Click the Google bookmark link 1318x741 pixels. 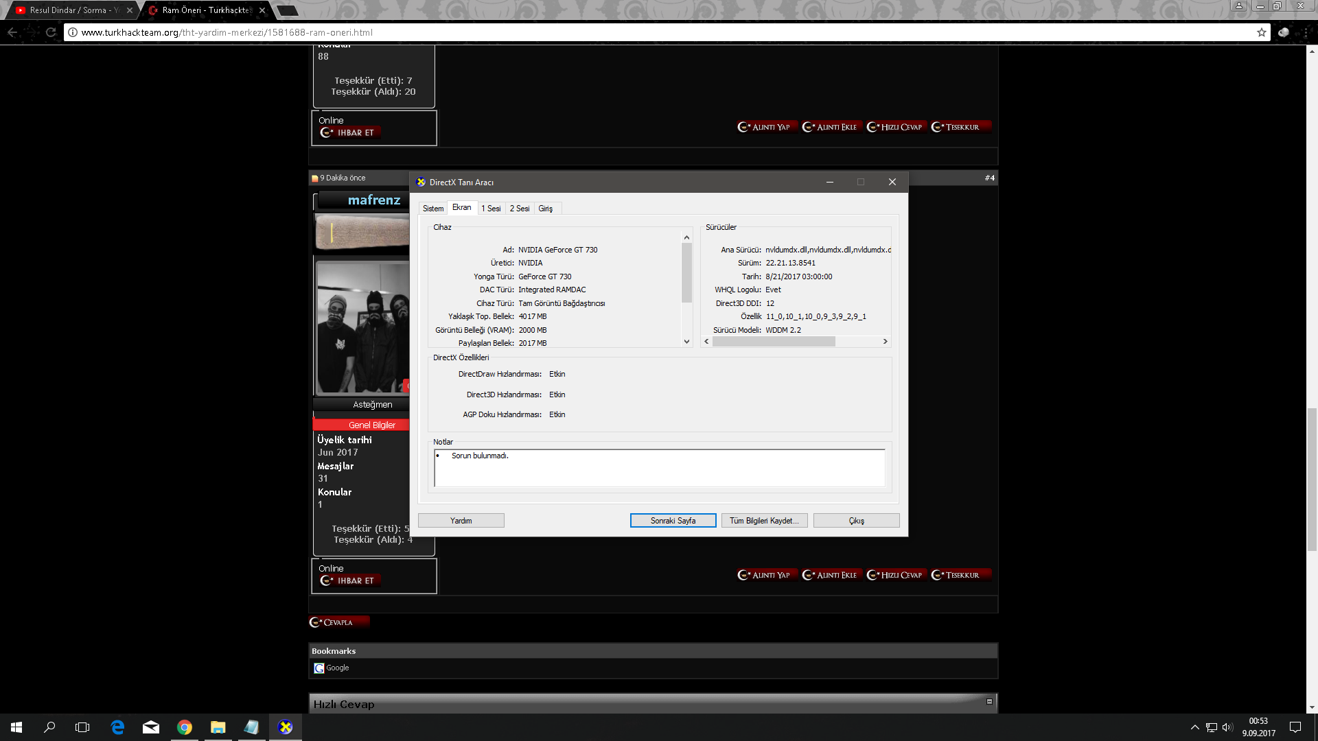[337, 668]
